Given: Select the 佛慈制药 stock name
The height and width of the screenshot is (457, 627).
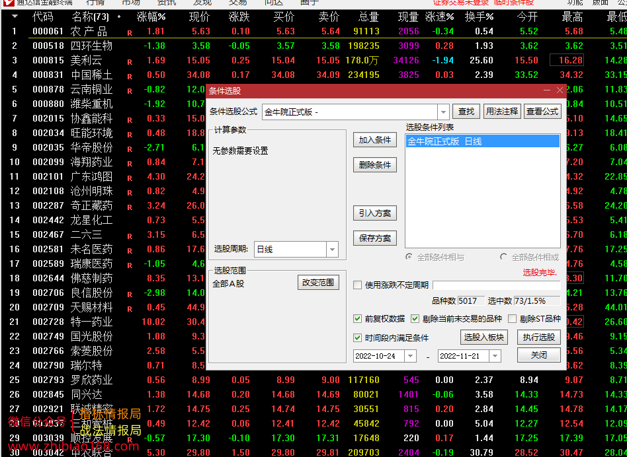Looking at the screenshot, I should click(x=91, y=278).
